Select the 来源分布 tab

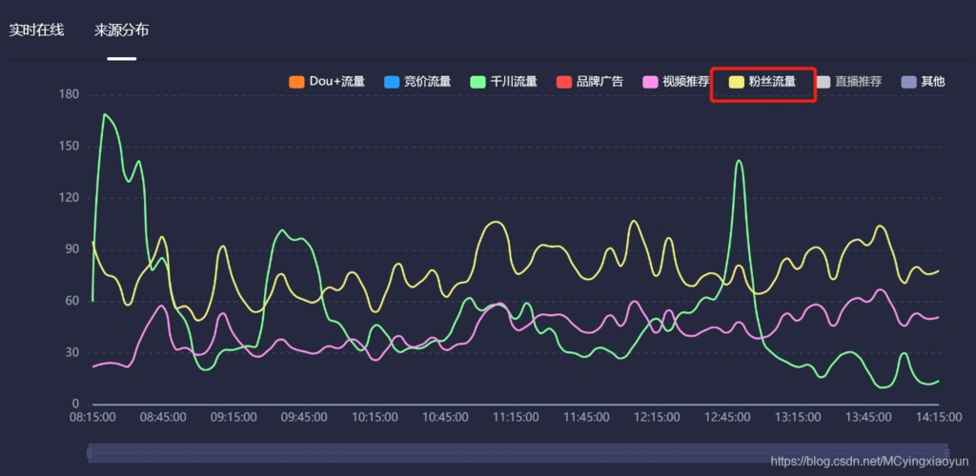click(121, 30)
